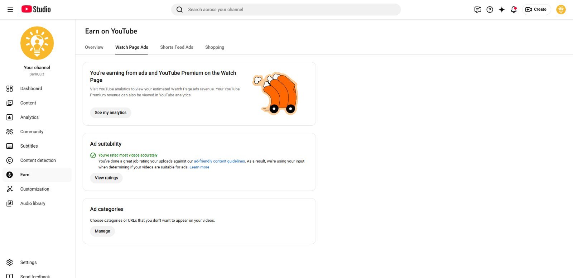The width and height of the screenshot is (573, 278).
Task: Go to the Shopping tab
Action: coord(215,47)
